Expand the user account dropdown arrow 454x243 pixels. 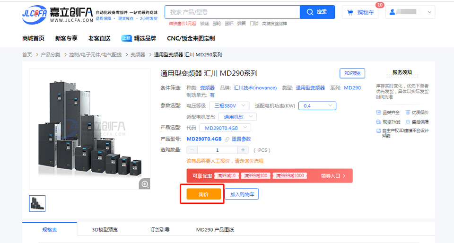(x=430, y=12)
